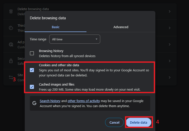Expand the Site settings row chevron
Screen dimensions: 189x131
(x=170, y=77)
